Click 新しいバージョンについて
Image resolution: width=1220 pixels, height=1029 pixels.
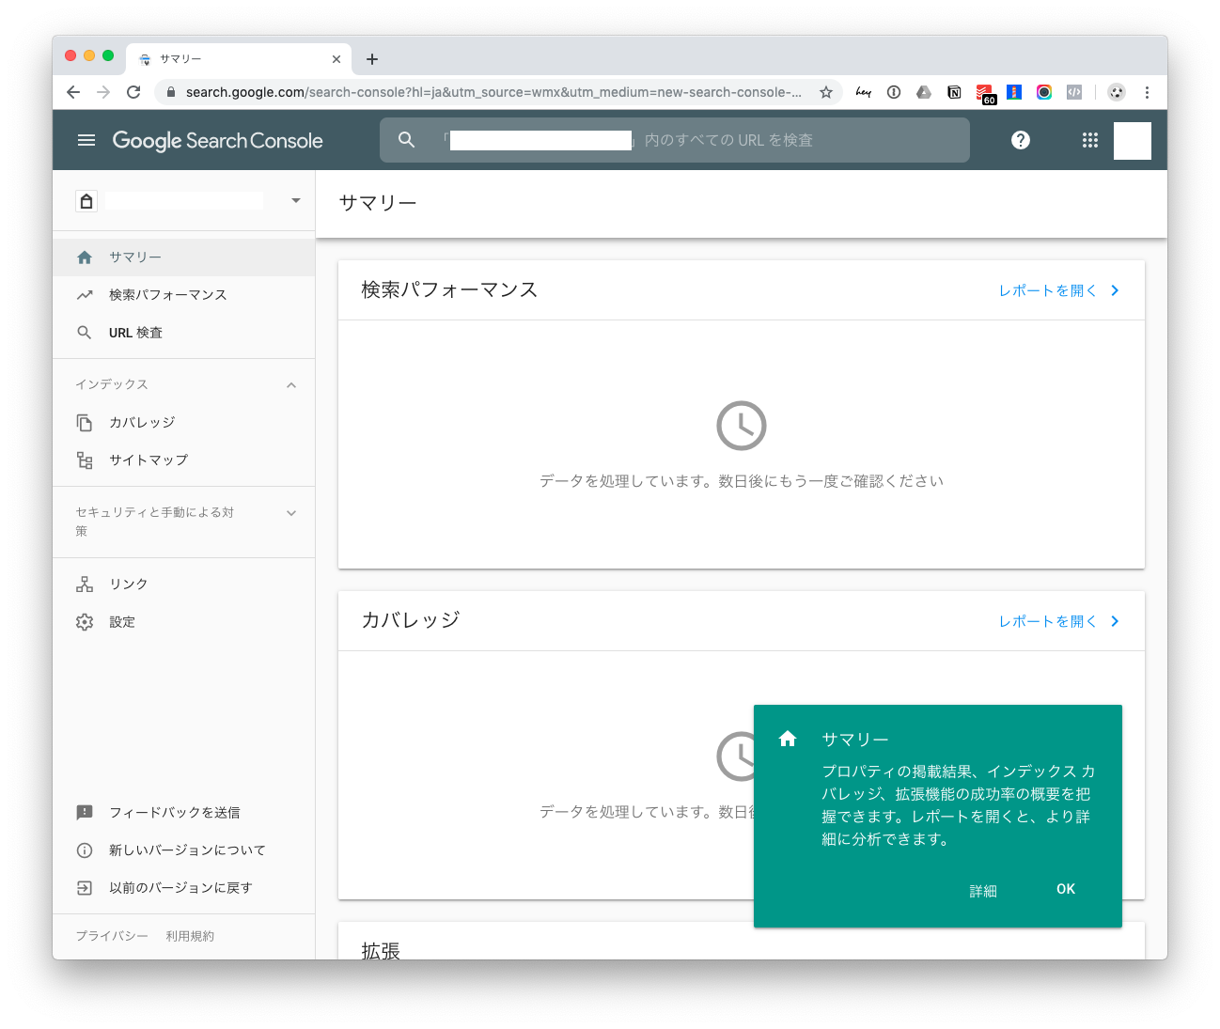tap(183, 850)
